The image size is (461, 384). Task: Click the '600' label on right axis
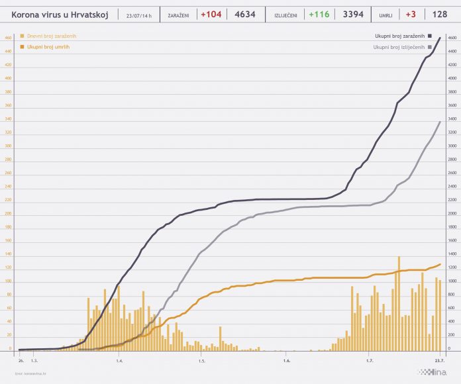click(452, 308)
